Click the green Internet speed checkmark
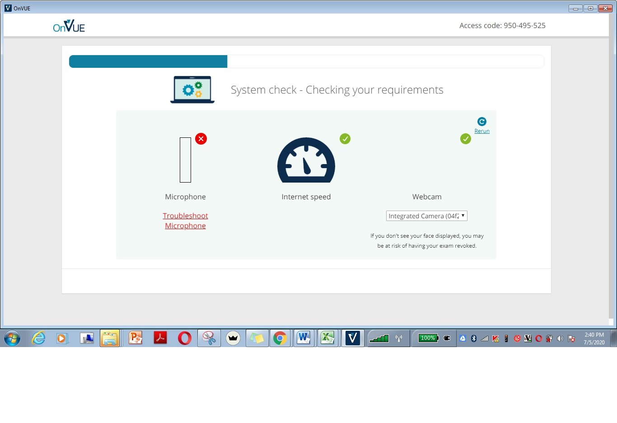Screen dimensions: 617x423 click(345, 139)
